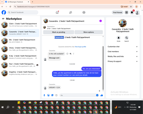Expand Media, files and links section

click(123, 57)
